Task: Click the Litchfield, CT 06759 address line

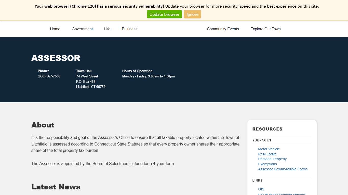Action: click(x=91, y=87)
